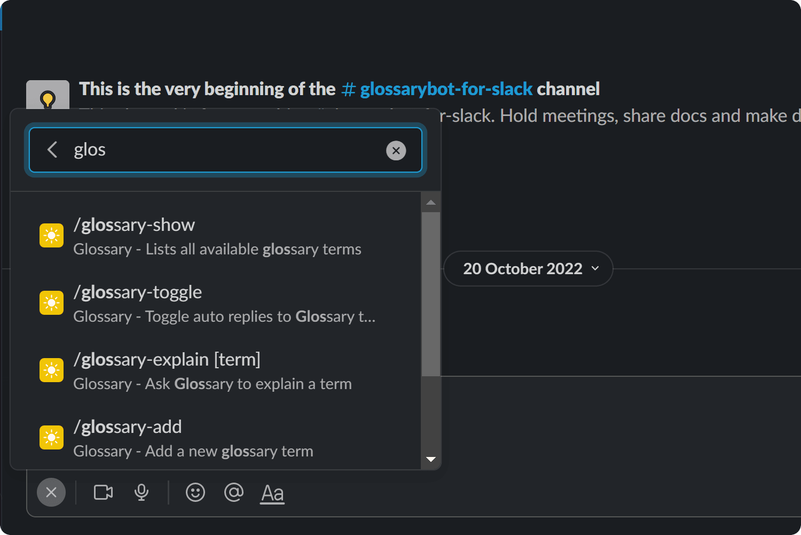801x535 pixels.
Task: Click the glossary-show command app icon
Action: pos(51,235)
